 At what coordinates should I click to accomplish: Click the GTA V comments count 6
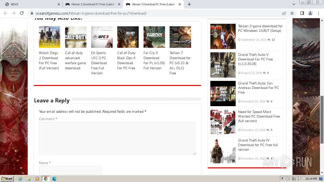(268, 73)
